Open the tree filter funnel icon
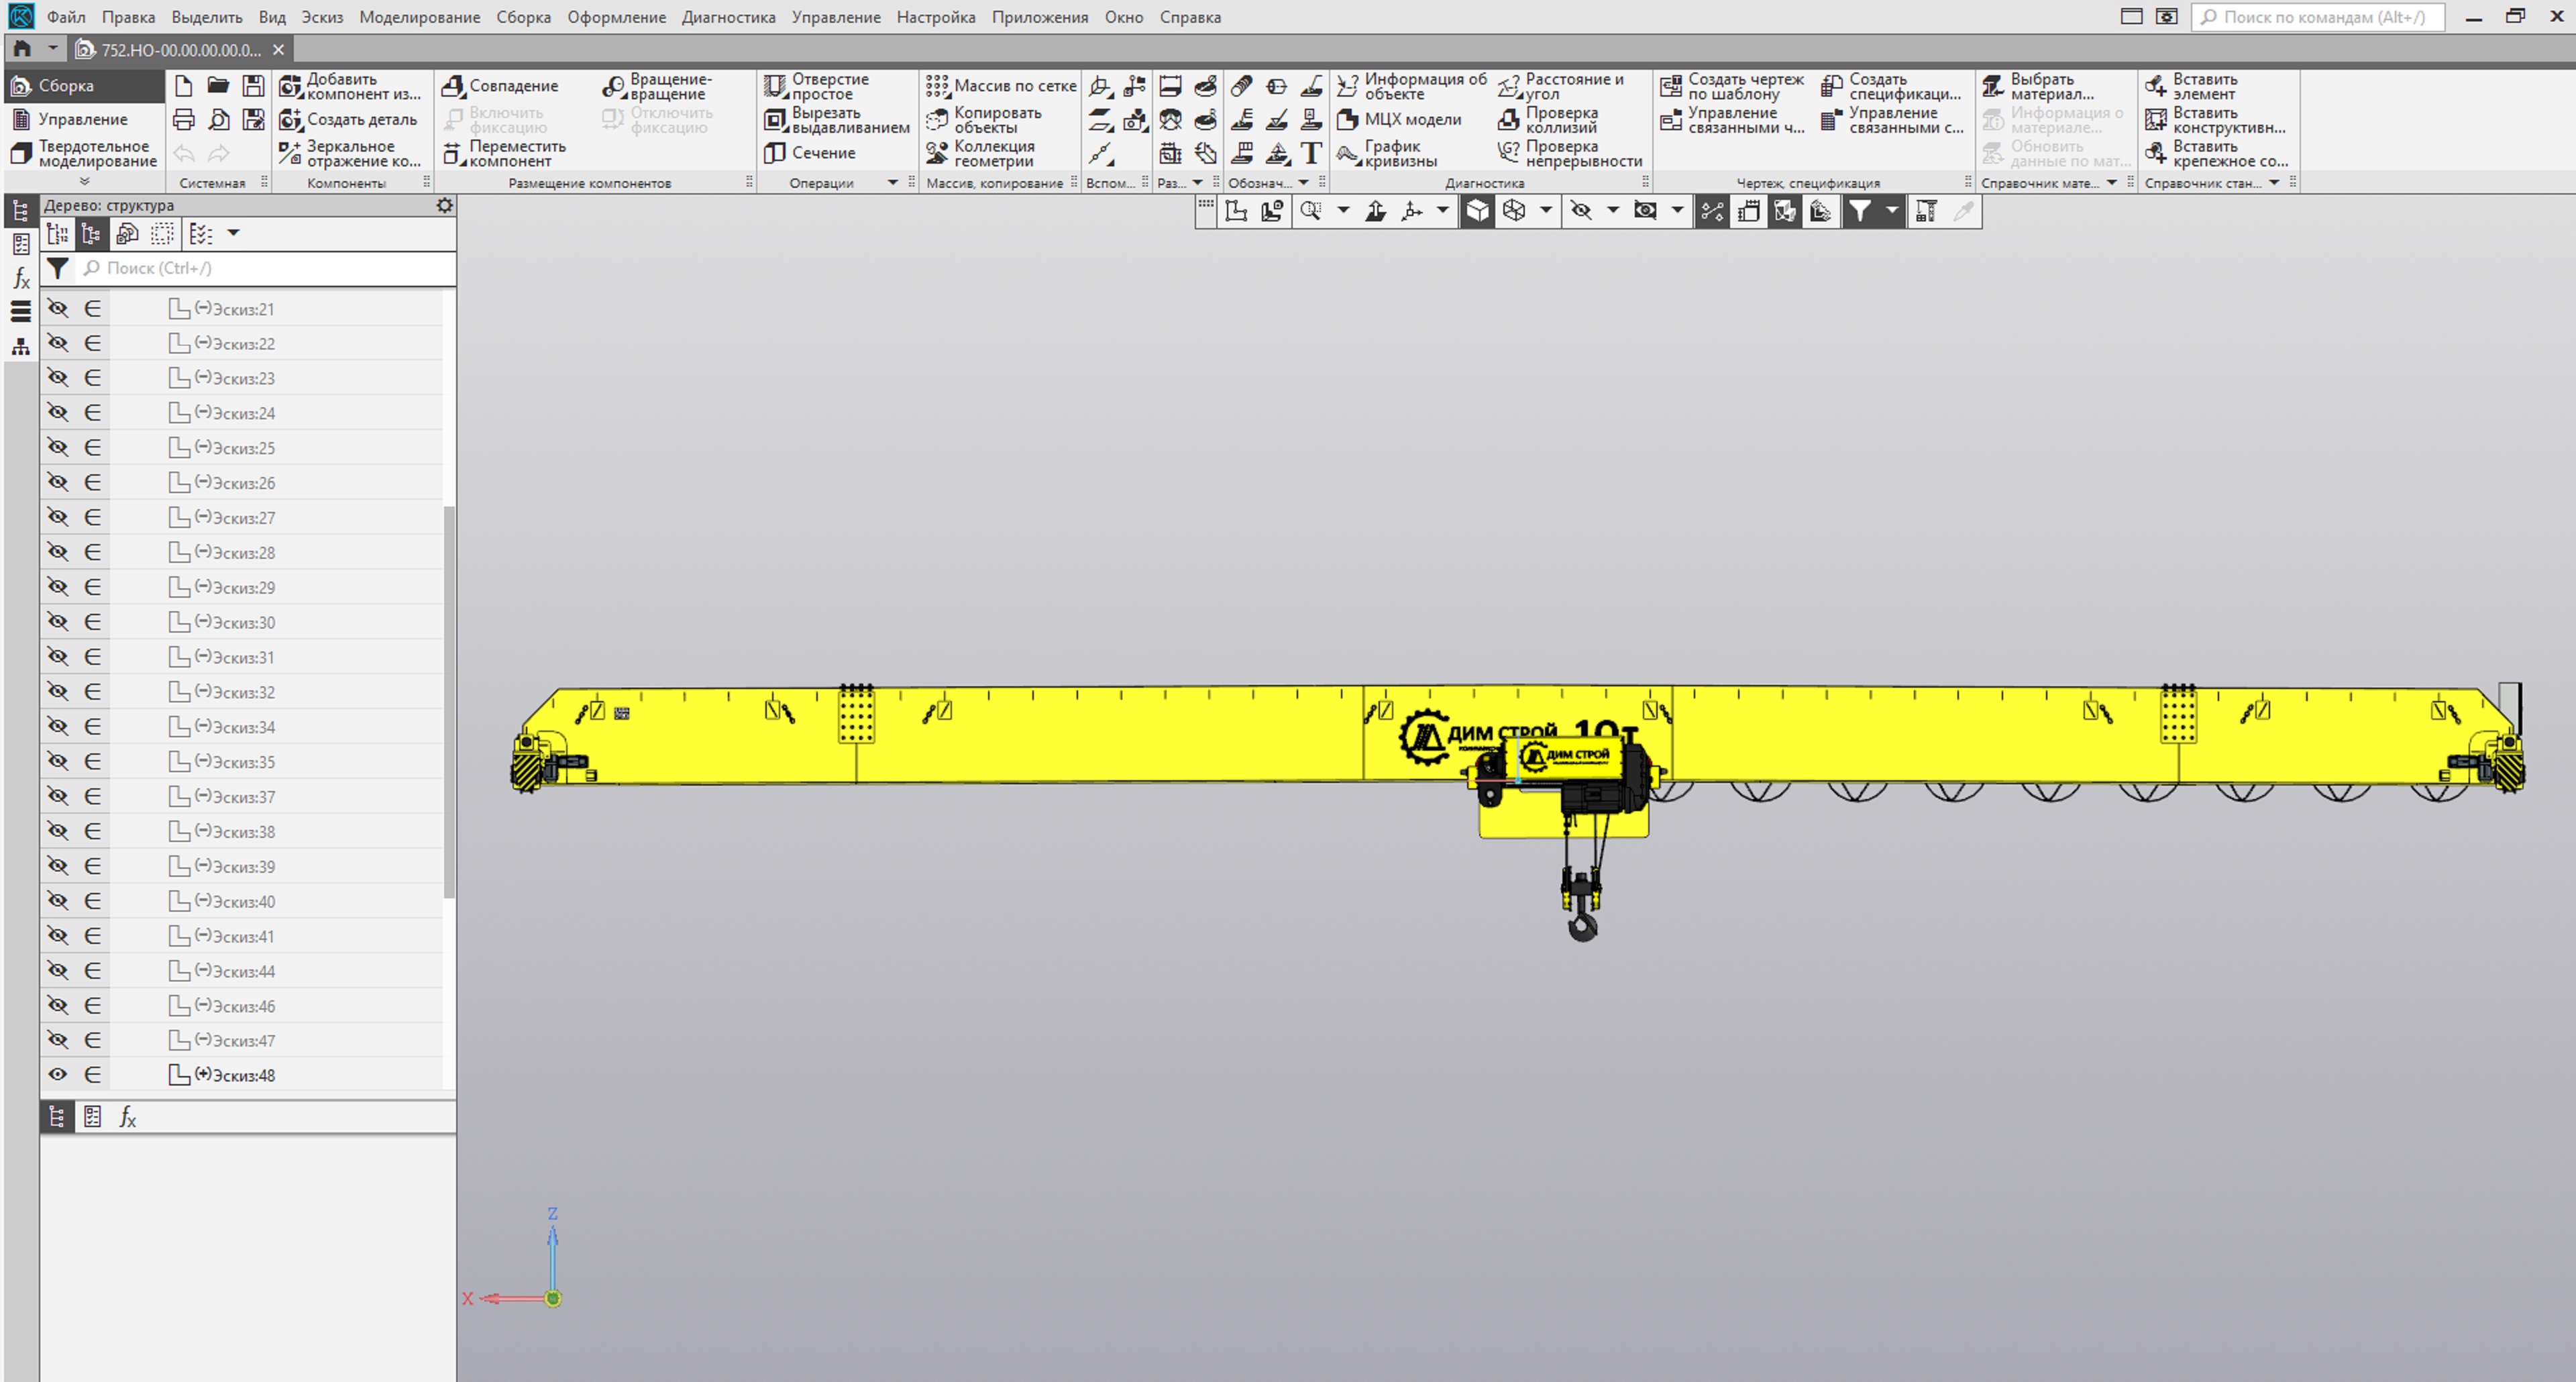2576x1382 pixels. pyautogui.click(x=58, y=268)
